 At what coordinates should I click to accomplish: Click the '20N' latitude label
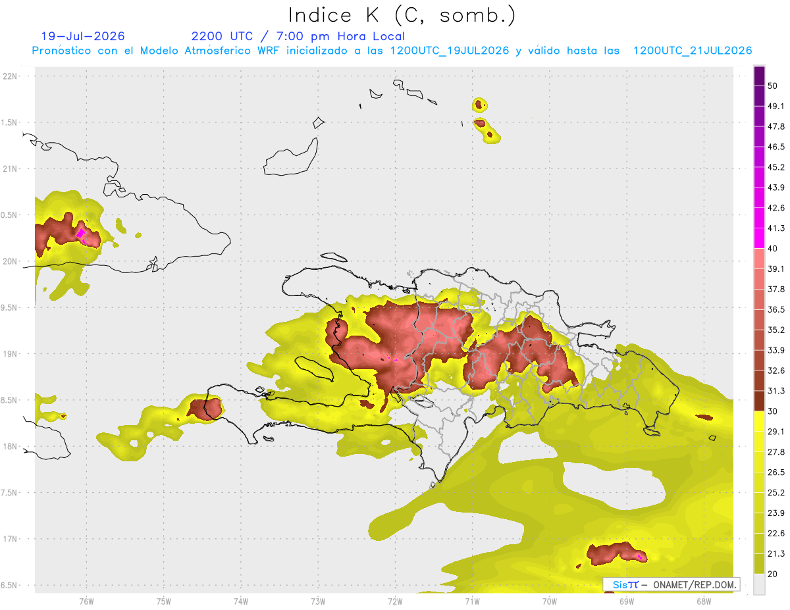(x=11, y=261)
